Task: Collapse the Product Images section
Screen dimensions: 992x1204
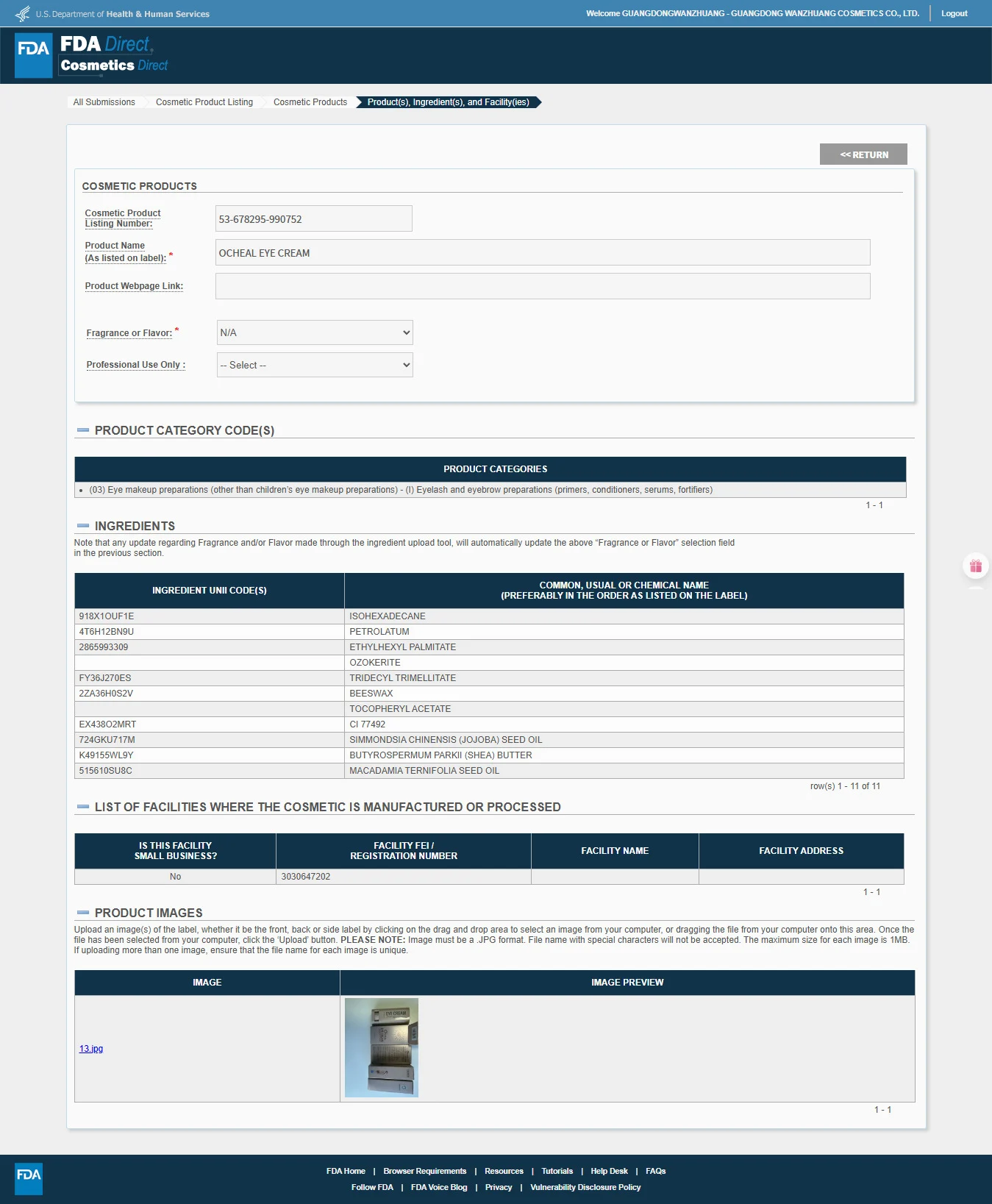Action: [x=83, y=913]
